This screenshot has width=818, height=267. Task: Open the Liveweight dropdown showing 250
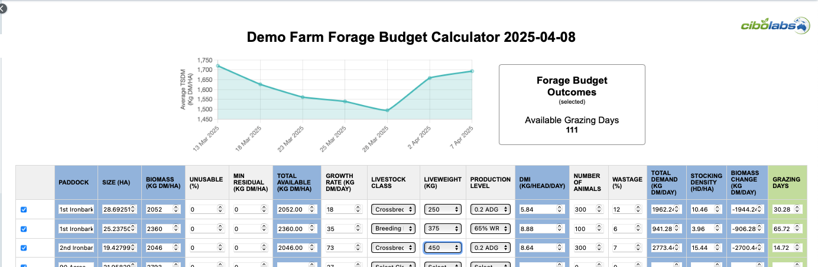[x=443, y=209]
